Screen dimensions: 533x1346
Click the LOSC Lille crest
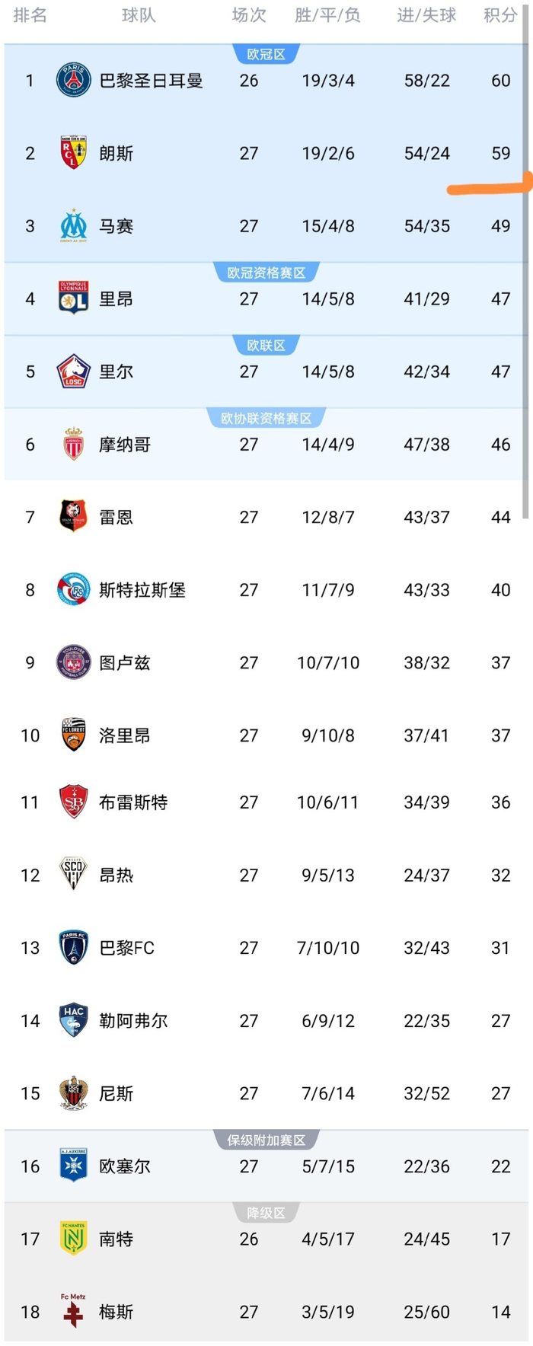[73, 372]
